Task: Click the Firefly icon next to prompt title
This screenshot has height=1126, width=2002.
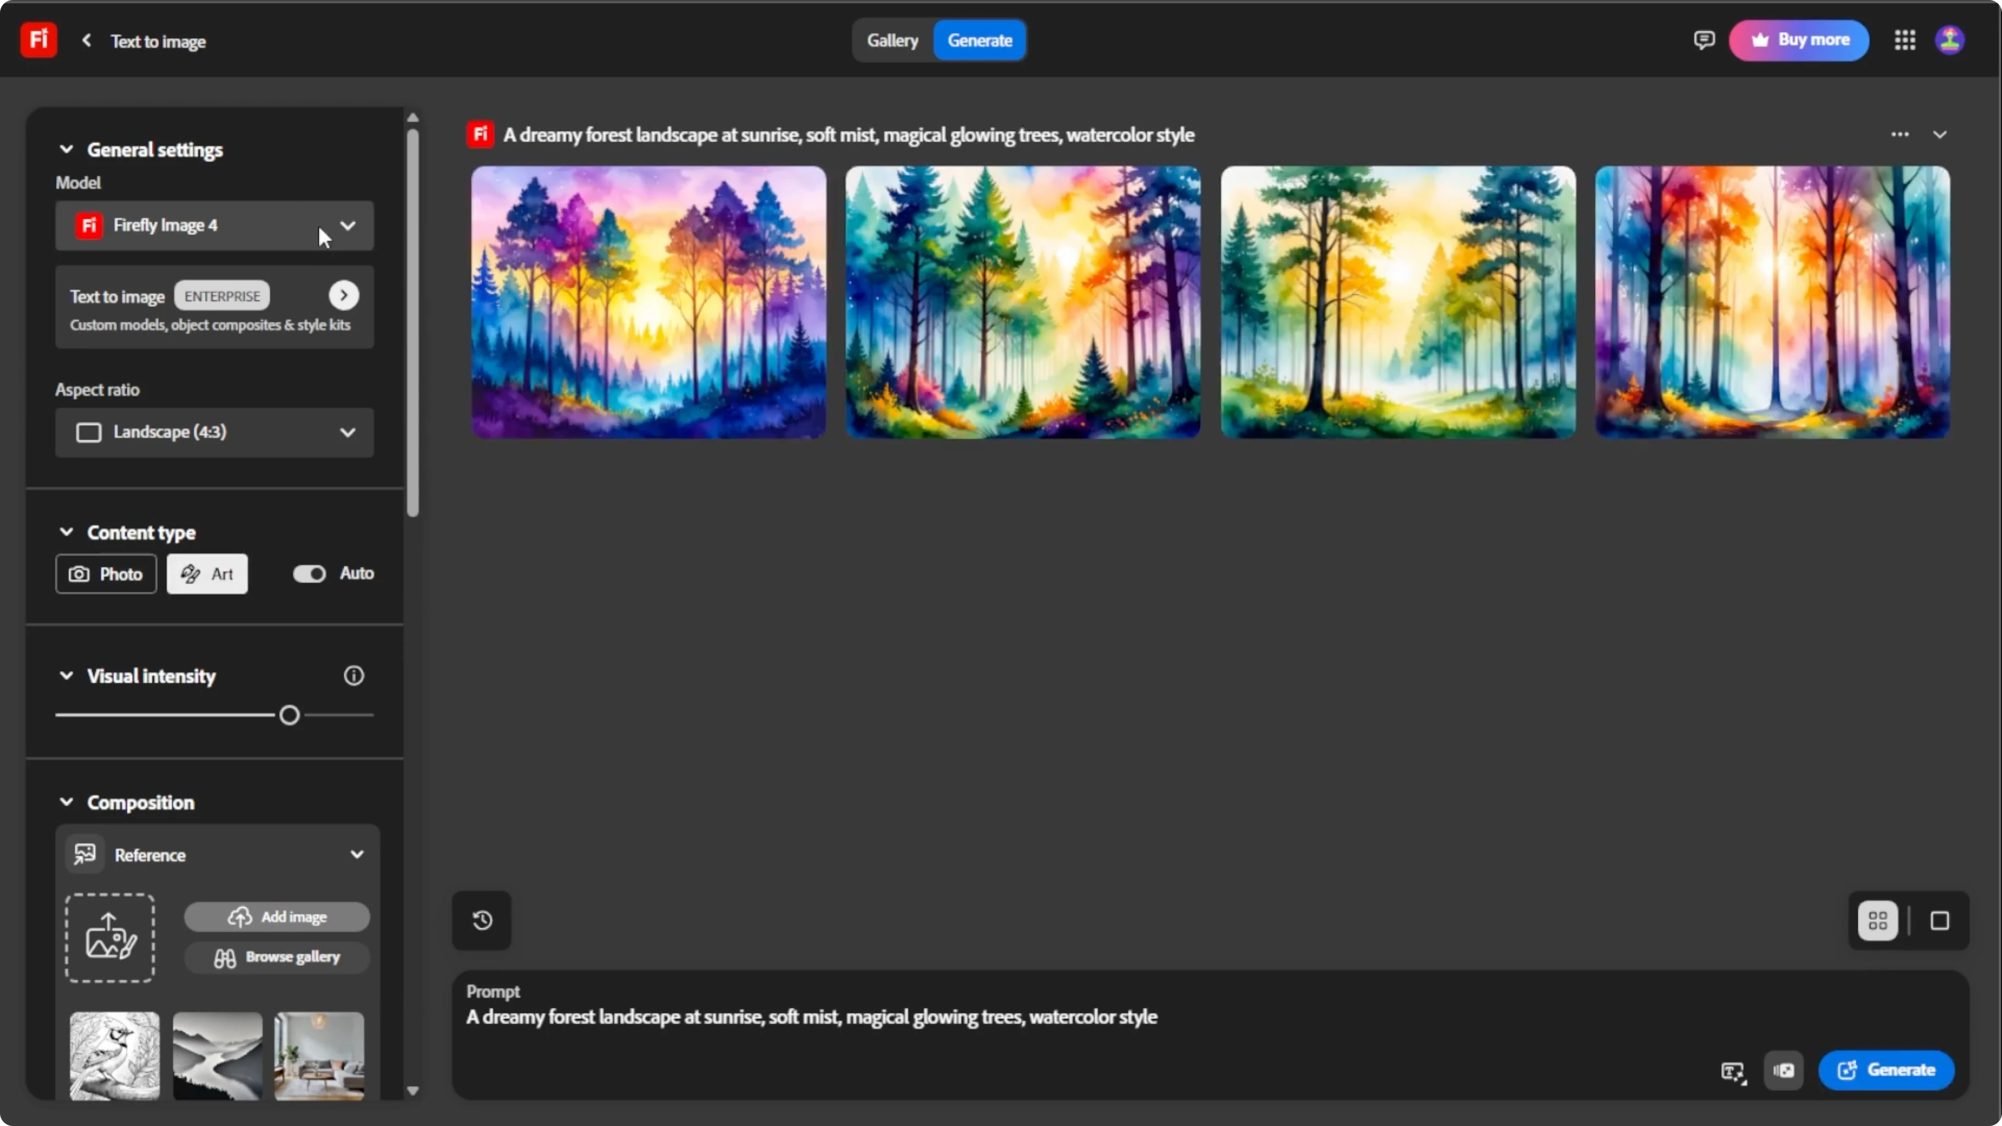Action: click(x=480, y=134)
